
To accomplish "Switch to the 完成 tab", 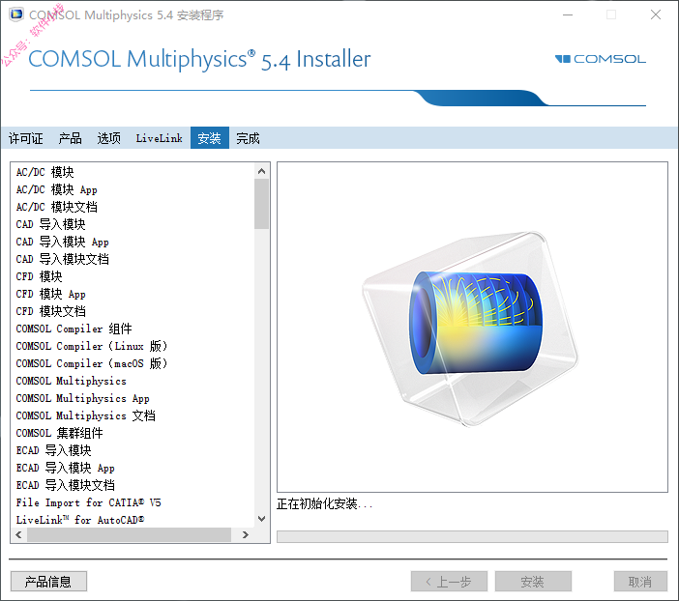I will coord(248,138).
